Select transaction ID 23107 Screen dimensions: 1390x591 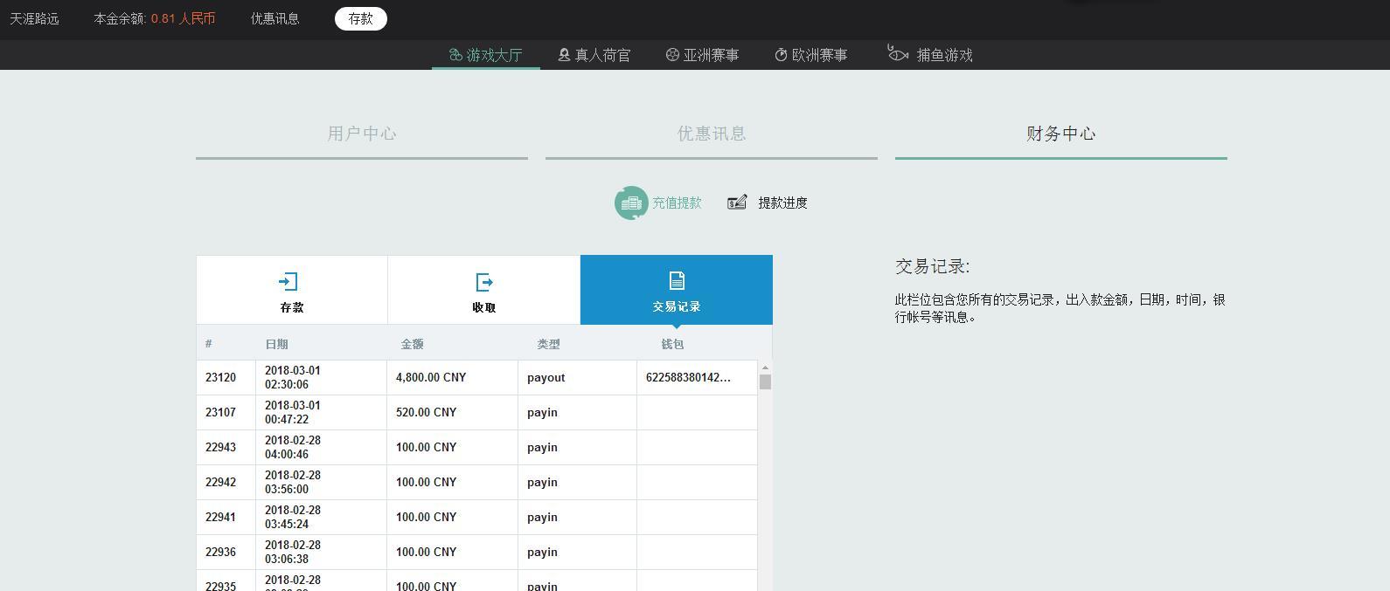(220, 412)
